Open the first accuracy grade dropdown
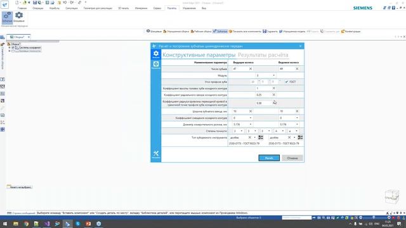This screenshot has height=228, width=406. coord(241,131)
